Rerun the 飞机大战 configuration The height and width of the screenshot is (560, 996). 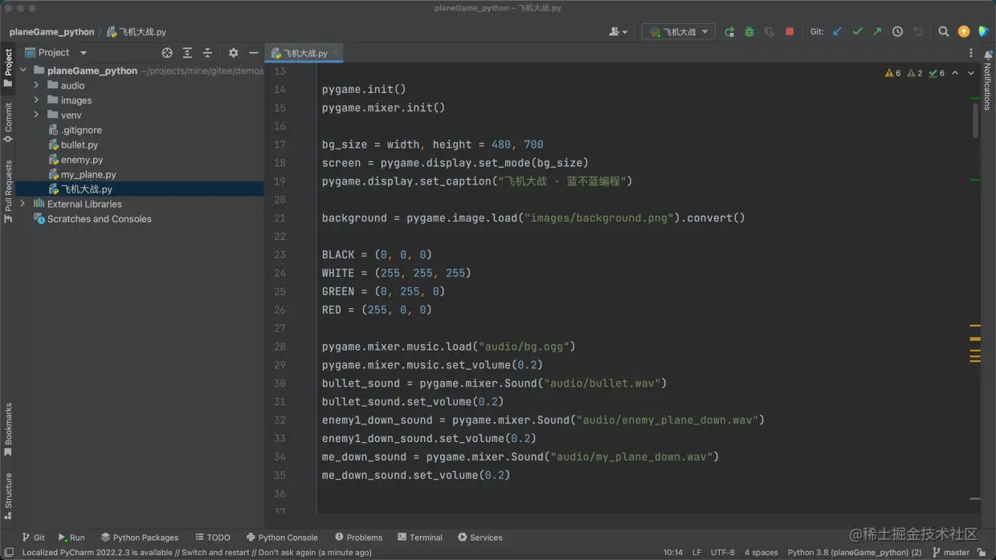click(729, 32)
